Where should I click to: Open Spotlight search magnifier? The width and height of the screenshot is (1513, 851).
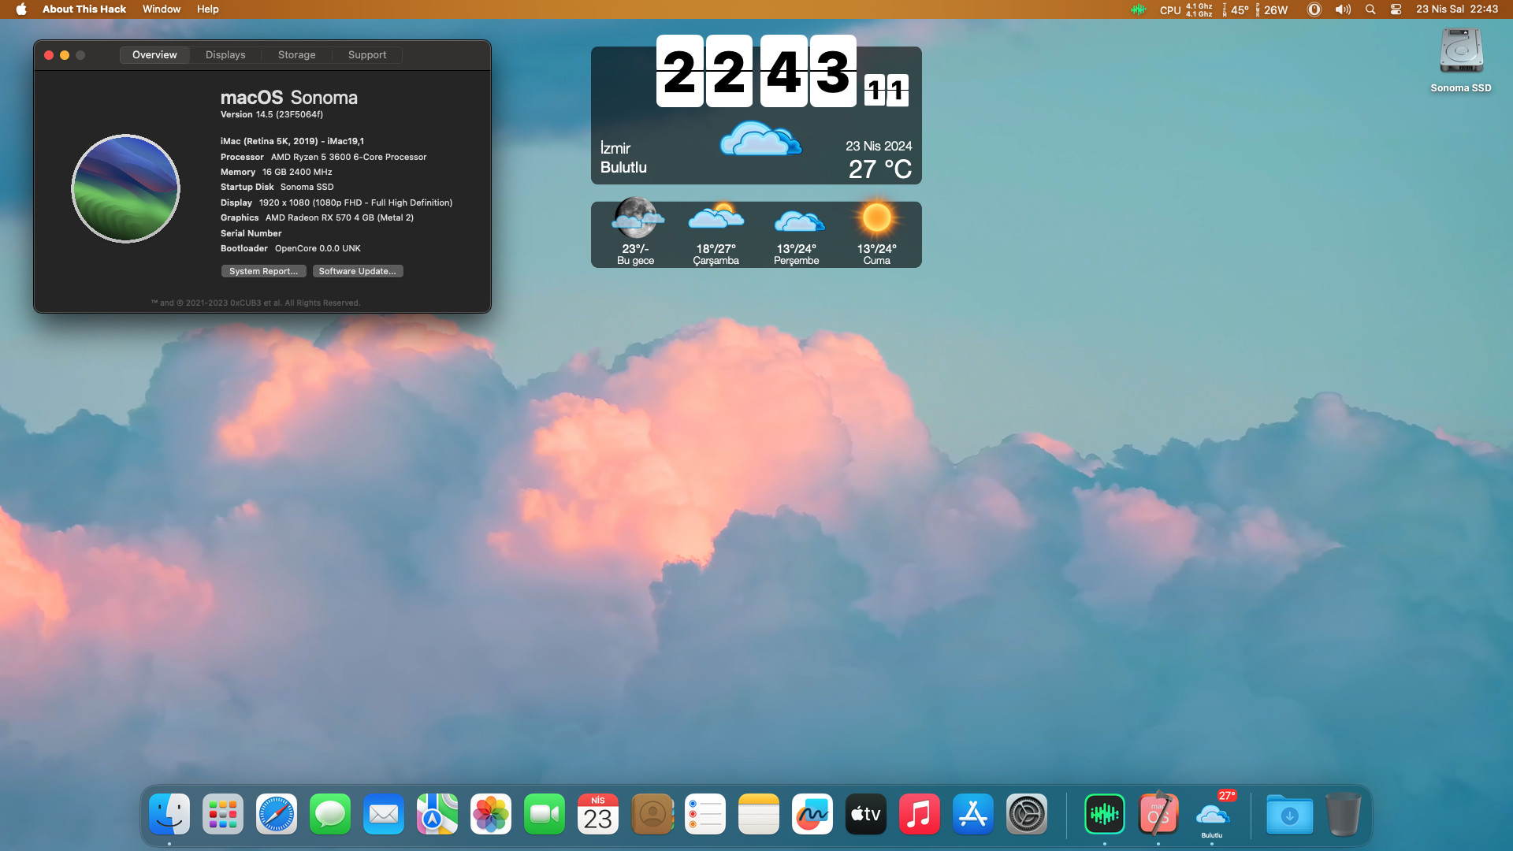1370,9
